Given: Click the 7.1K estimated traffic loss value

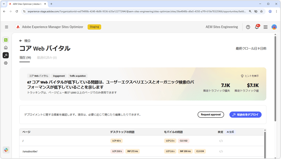Looking at the screenshot, I should click(x=226, y=85).
